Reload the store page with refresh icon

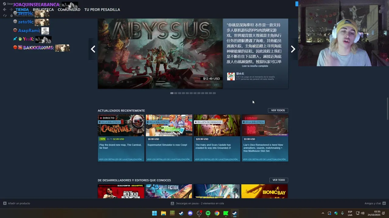tap(5, 15)
